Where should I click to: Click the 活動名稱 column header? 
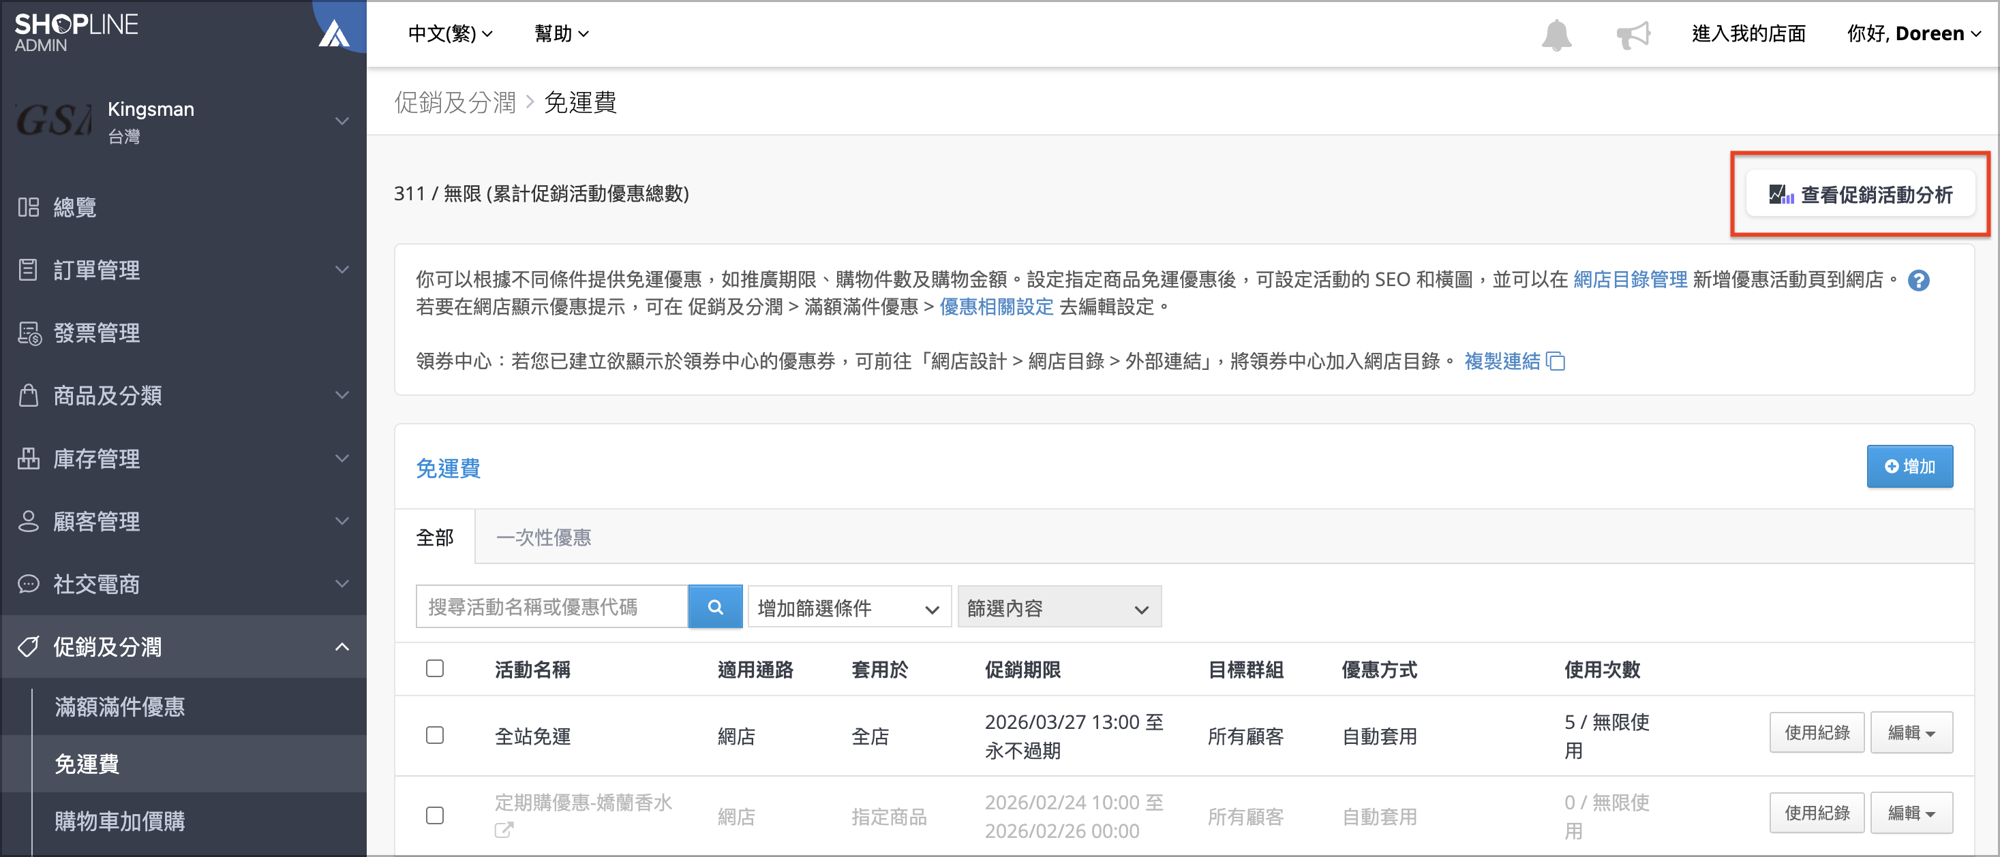click(532, 669)
